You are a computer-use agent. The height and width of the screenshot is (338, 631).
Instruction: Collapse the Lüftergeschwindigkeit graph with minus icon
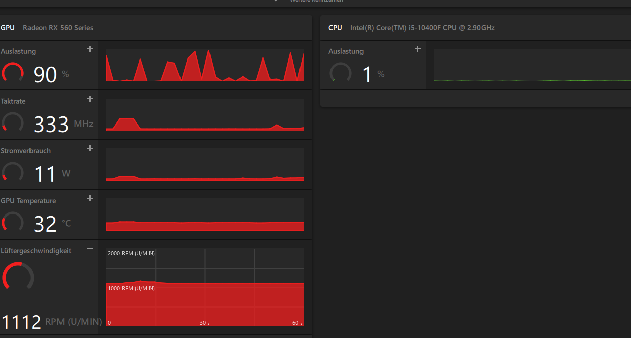click(x=90, y=248)
